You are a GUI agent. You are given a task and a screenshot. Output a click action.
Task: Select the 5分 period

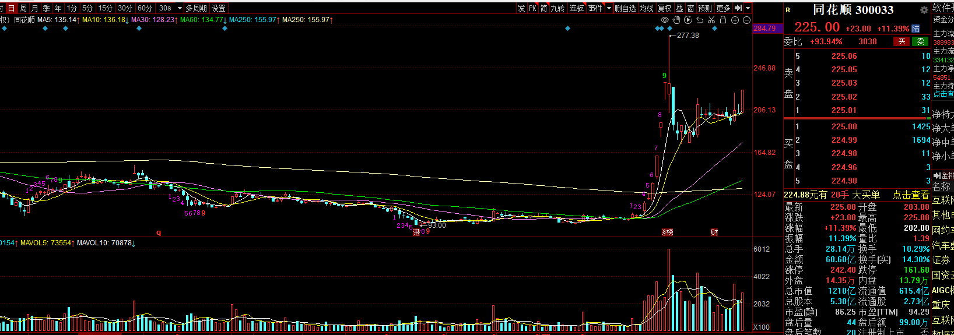(87, 8)
